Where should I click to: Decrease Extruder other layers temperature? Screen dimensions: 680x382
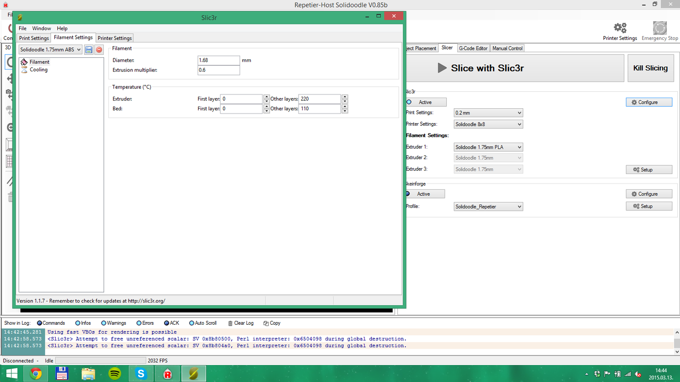[x=345, y=101]
